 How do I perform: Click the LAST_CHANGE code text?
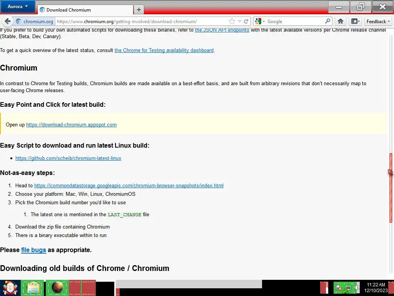click(x=125, y=215)
